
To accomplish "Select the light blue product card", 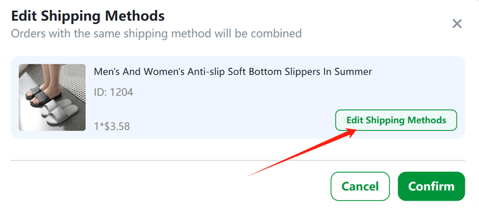I will [x=238, y=97].
